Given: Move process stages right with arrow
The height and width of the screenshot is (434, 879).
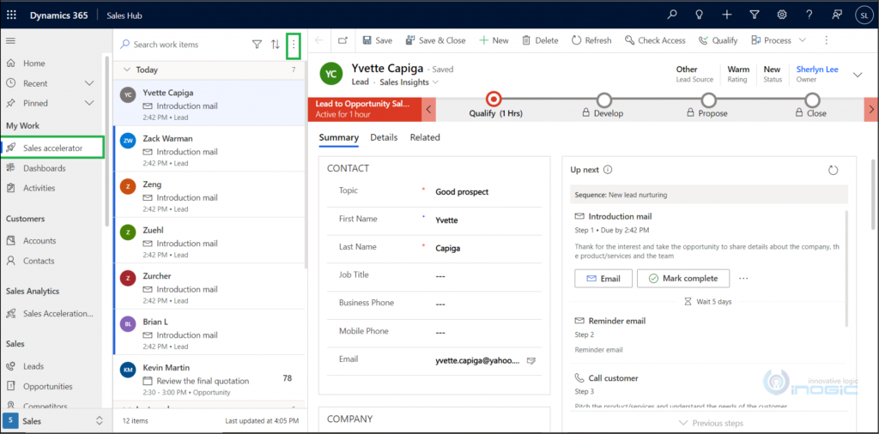Looking at the screenshot, I should click(x=871, y=109).
